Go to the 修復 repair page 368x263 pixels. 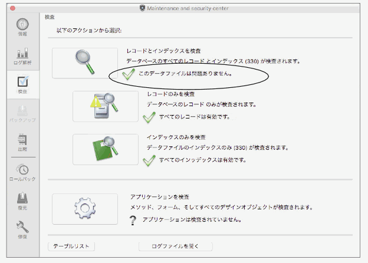coord(22,229)
